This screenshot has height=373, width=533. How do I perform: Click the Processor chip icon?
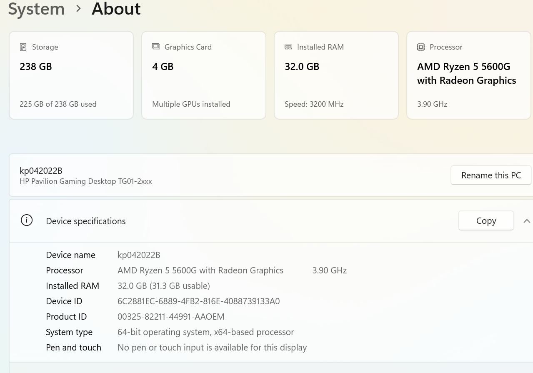pyautogui.click(x=421, y=47)
